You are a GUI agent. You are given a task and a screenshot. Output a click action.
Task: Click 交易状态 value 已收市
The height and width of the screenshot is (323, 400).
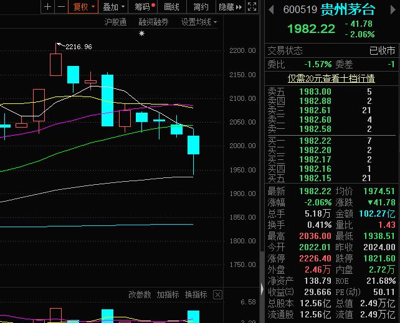(x=382, y=50)
